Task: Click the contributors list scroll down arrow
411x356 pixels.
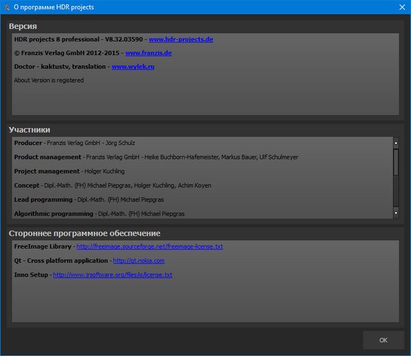Action: pos(396,213)
